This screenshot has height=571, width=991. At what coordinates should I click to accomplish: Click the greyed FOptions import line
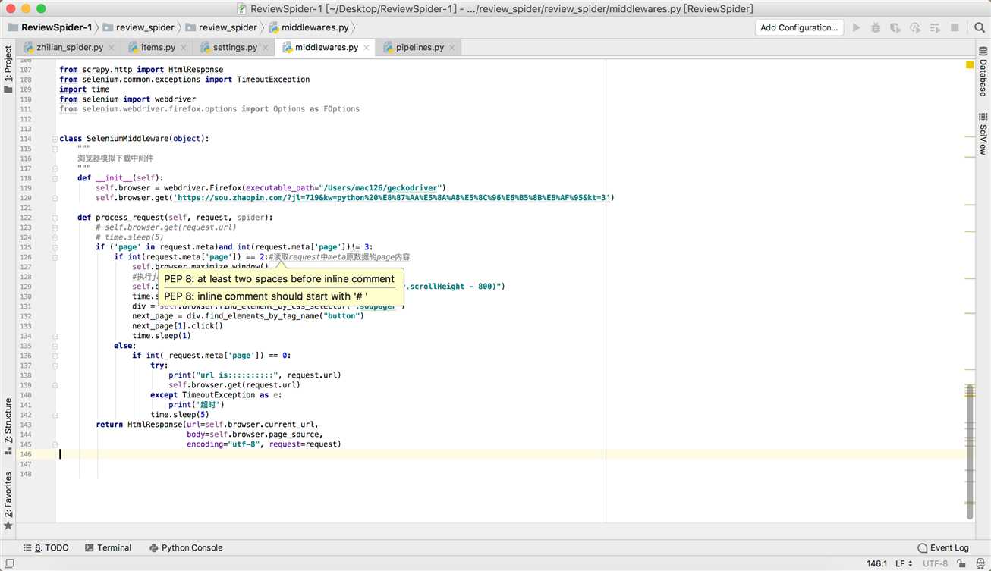(x=209, y=109)
